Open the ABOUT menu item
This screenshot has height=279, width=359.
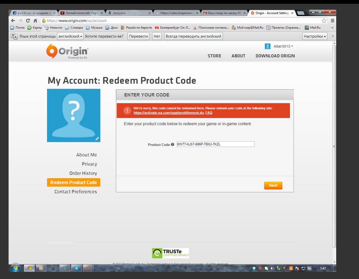tap(238, 56)
